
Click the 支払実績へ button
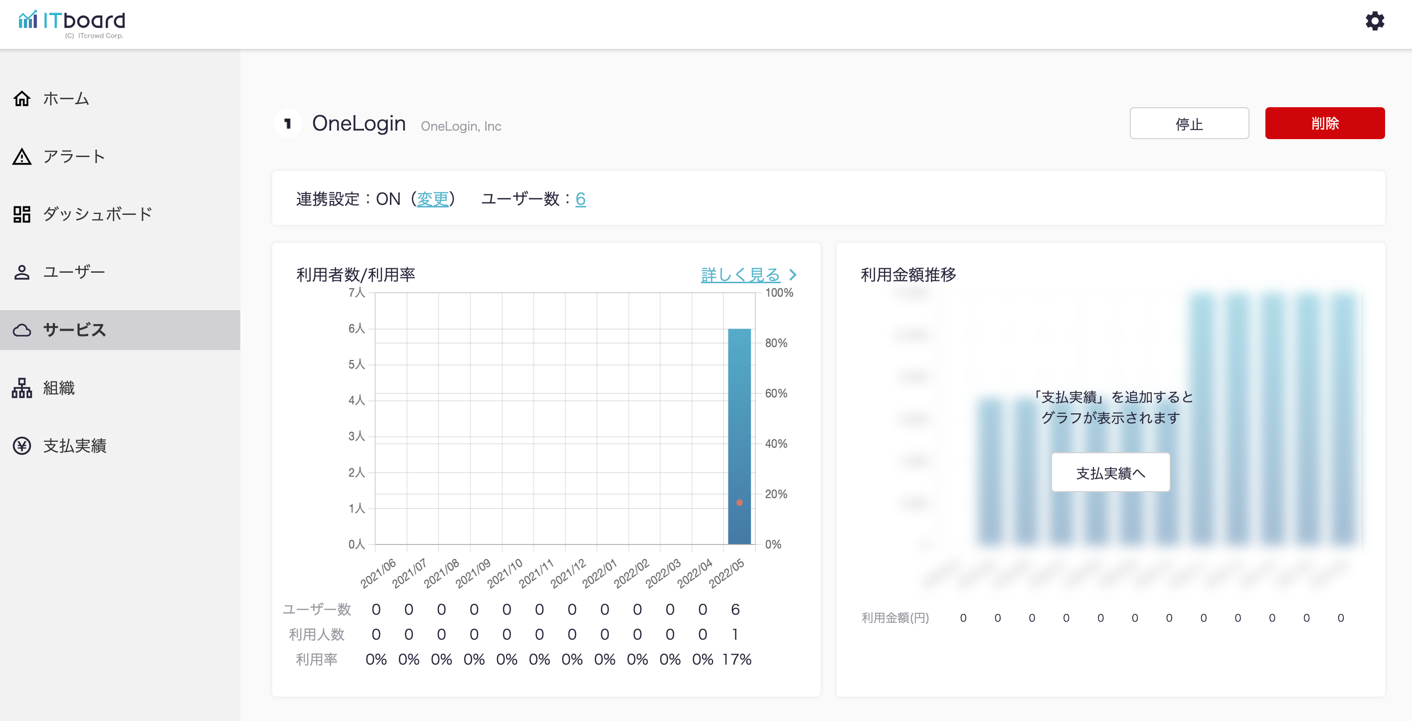click(x=1110, y=473)
